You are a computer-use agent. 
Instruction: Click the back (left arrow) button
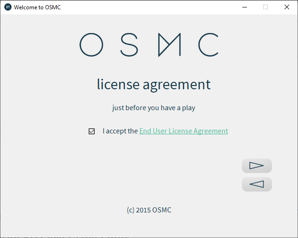257,184
